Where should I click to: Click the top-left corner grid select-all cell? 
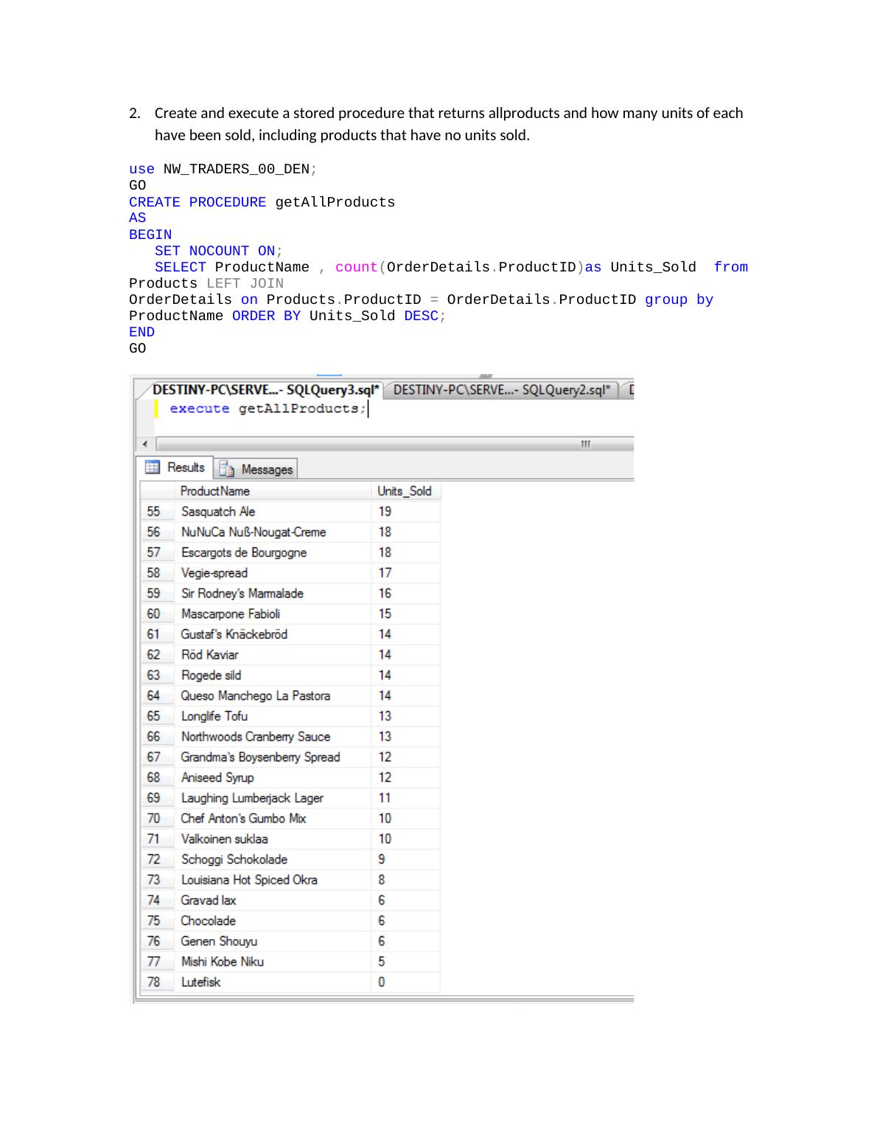(157, 491)
